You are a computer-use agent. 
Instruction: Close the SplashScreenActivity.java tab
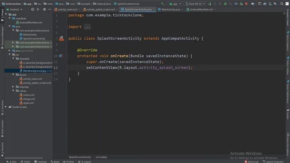[154, 10]
